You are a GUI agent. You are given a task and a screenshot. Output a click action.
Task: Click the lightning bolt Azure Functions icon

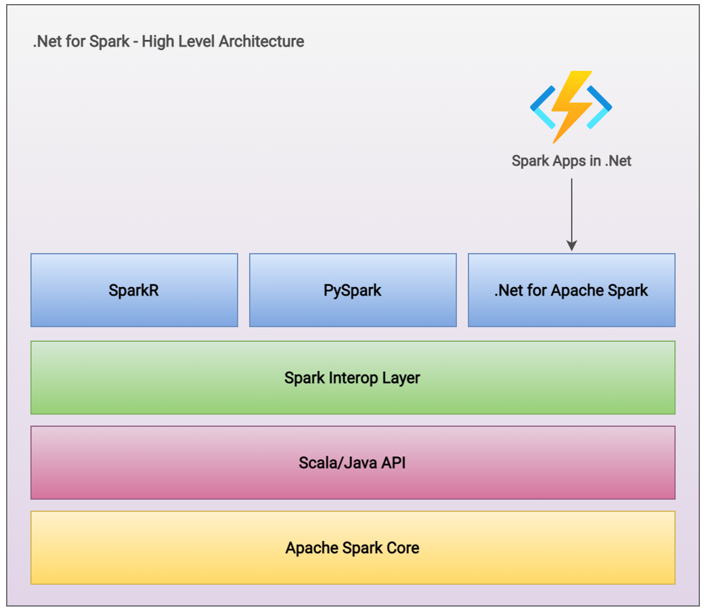(x=571, y=108)
